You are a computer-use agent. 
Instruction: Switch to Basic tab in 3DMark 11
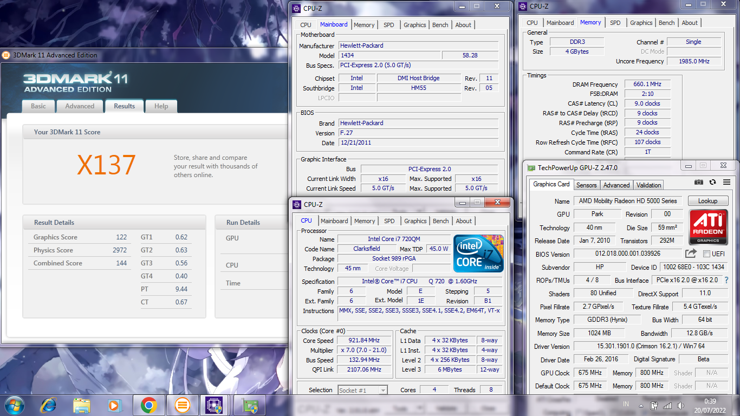(38, 106)
